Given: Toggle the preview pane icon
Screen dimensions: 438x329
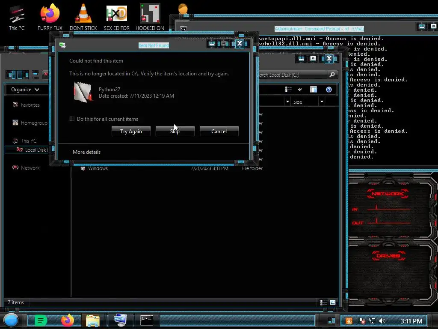Looking at the screenshot, I should tap(314, 89).
